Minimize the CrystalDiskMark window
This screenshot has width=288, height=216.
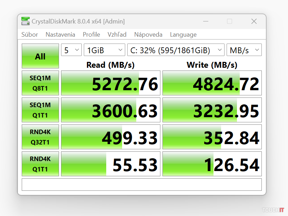(x=206, y=21)
